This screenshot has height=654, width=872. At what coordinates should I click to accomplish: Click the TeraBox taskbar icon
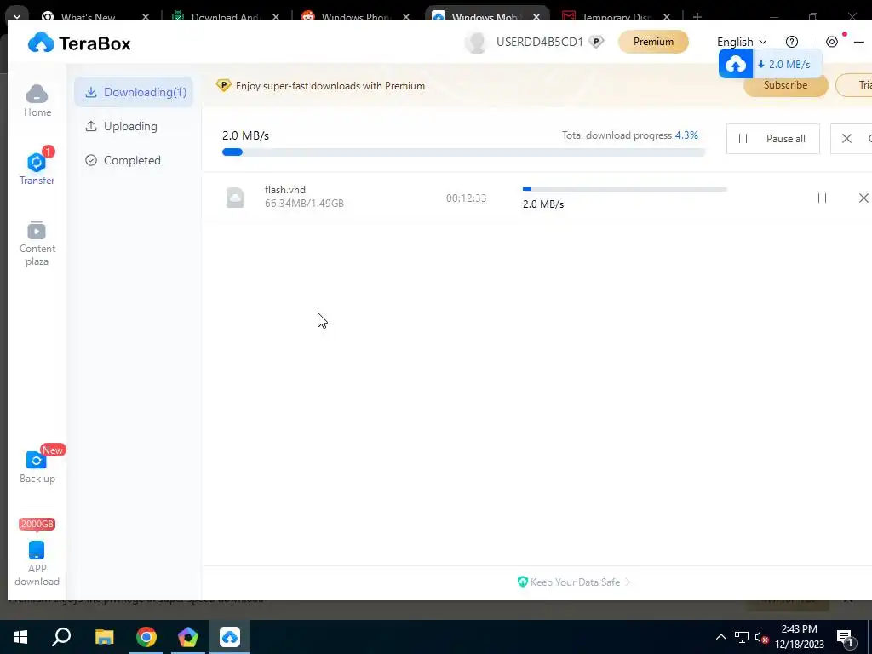230,637
